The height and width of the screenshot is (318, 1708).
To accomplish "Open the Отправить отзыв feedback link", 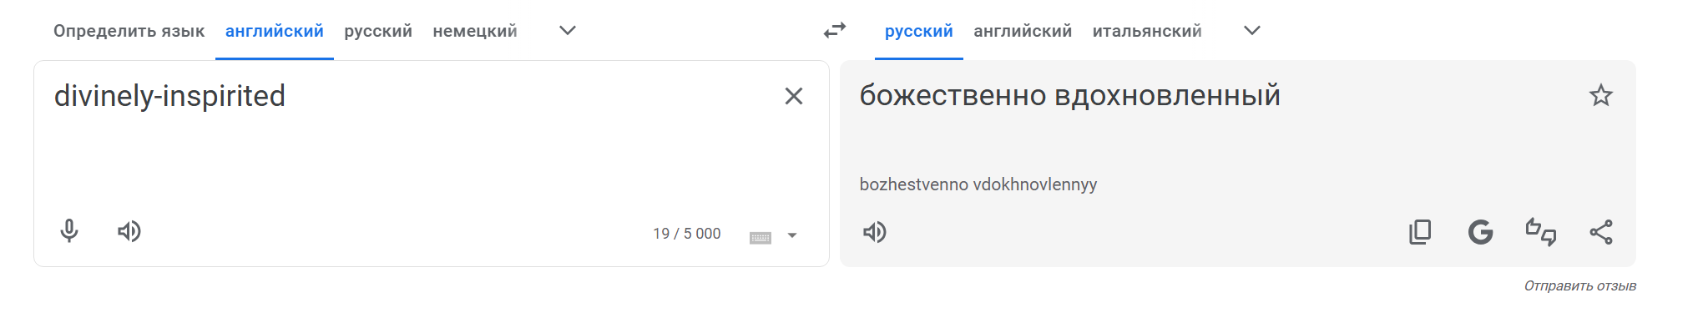I will (x=1580, y=285).
